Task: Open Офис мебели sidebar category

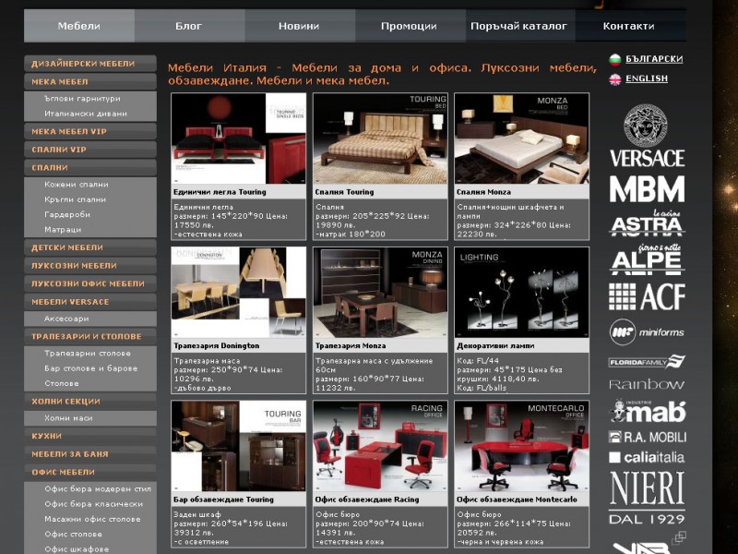Action: click(x=90, y=472)
